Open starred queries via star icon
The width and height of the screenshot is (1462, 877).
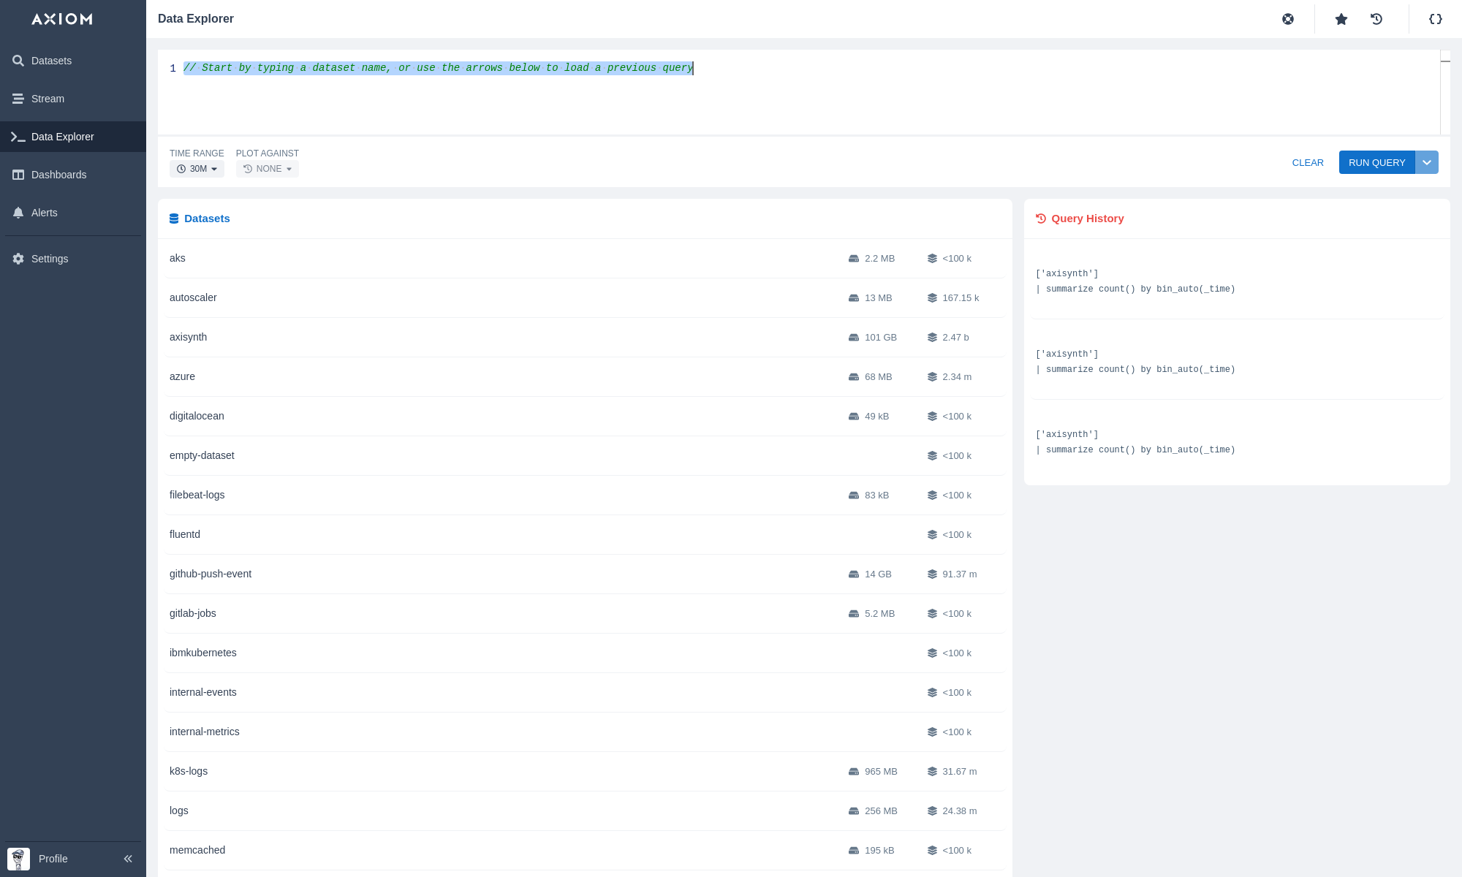click(x=1341, y=19)
